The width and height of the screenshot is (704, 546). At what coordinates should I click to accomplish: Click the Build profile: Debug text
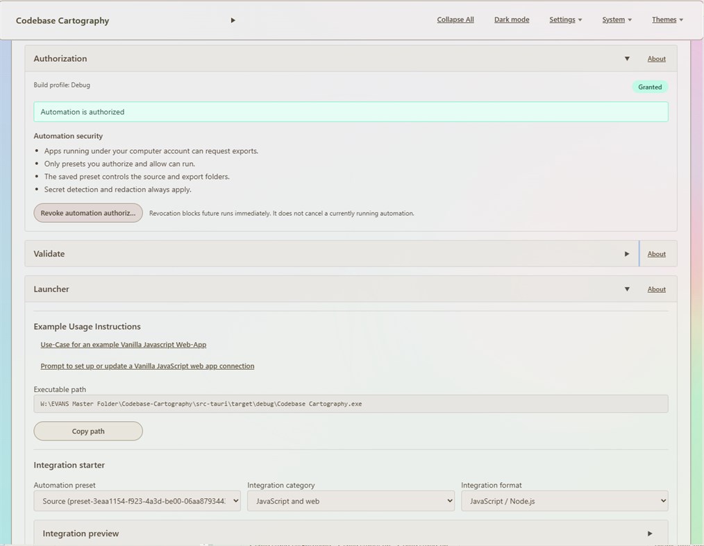pos(62,85)
